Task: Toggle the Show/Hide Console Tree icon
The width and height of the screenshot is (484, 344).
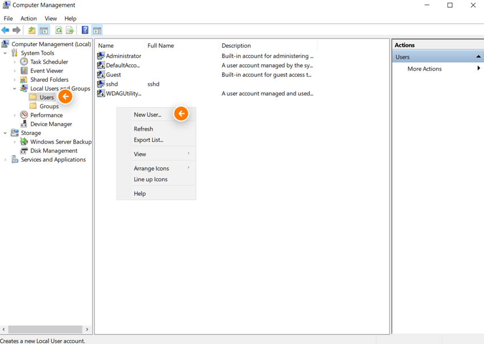Action: [x=45, y=30]
